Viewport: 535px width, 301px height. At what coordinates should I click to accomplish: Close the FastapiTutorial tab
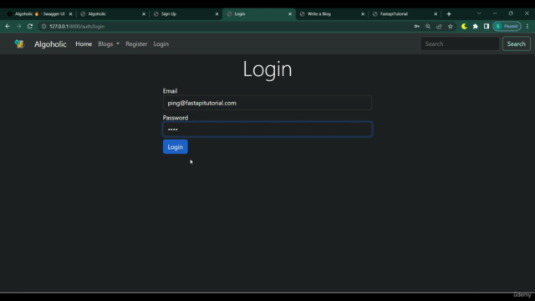[436, 14]
